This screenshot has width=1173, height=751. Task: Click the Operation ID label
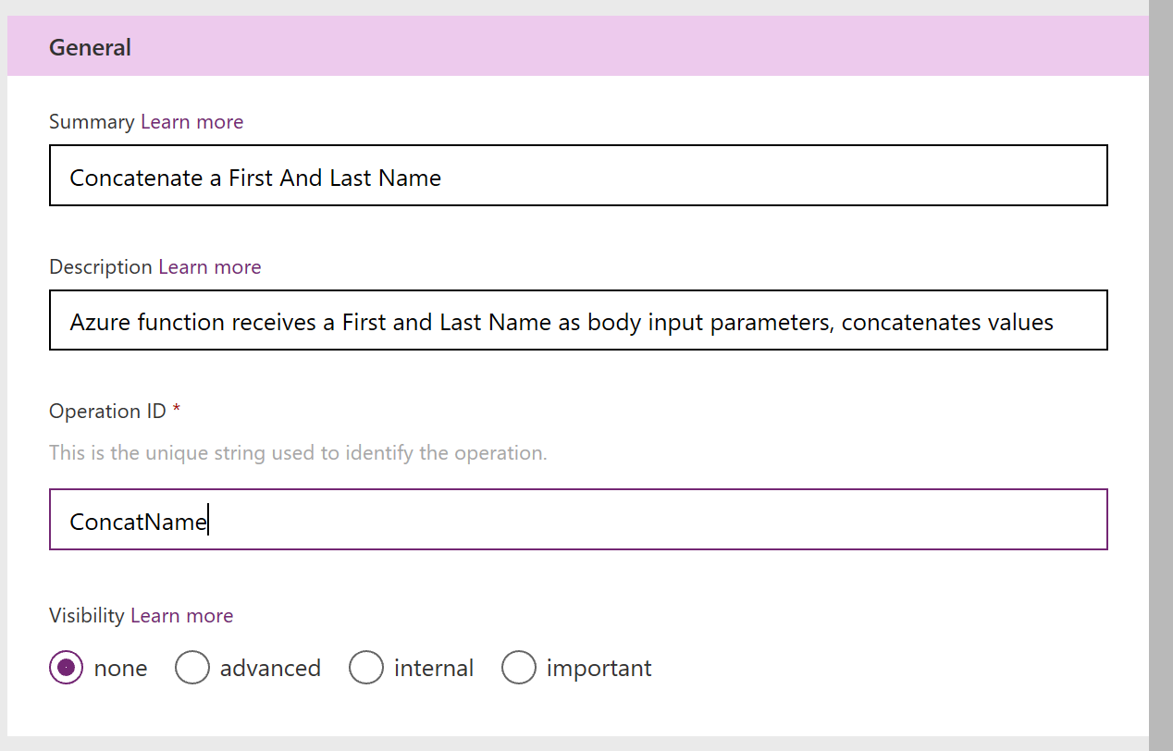click(x=107, y=412)
